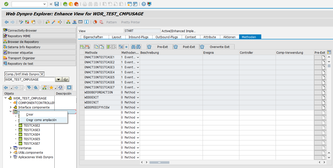The height and width of the screenshot is (168, 333).
Task: Click the red Cancel icon
Action: [x=76, y=4]
